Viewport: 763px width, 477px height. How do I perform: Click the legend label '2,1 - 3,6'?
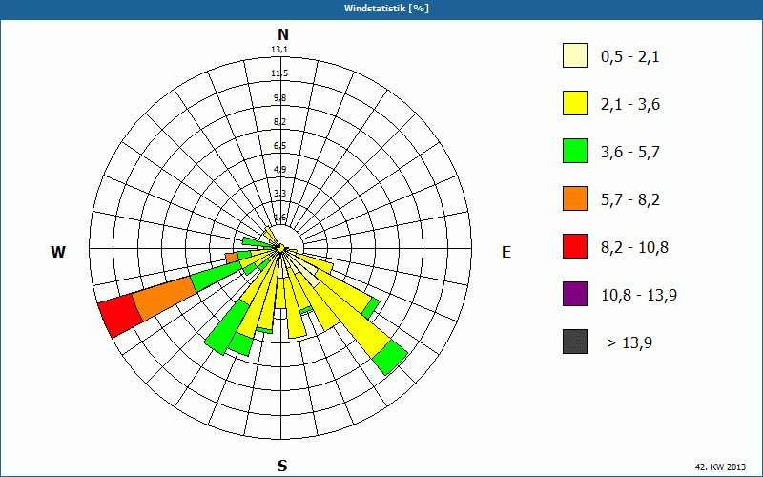pos(630,105)
